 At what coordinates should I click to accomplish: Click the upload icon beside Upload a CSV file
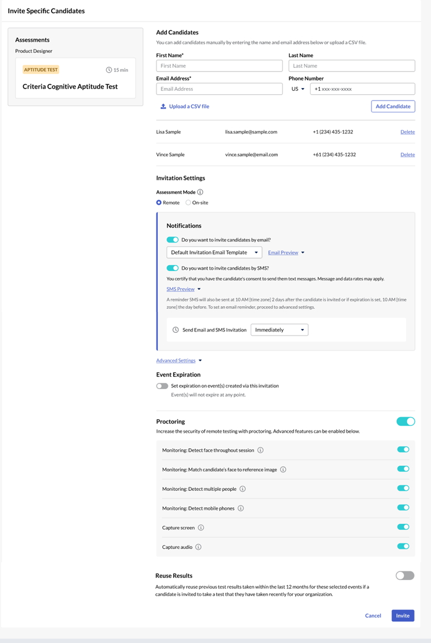163,106
